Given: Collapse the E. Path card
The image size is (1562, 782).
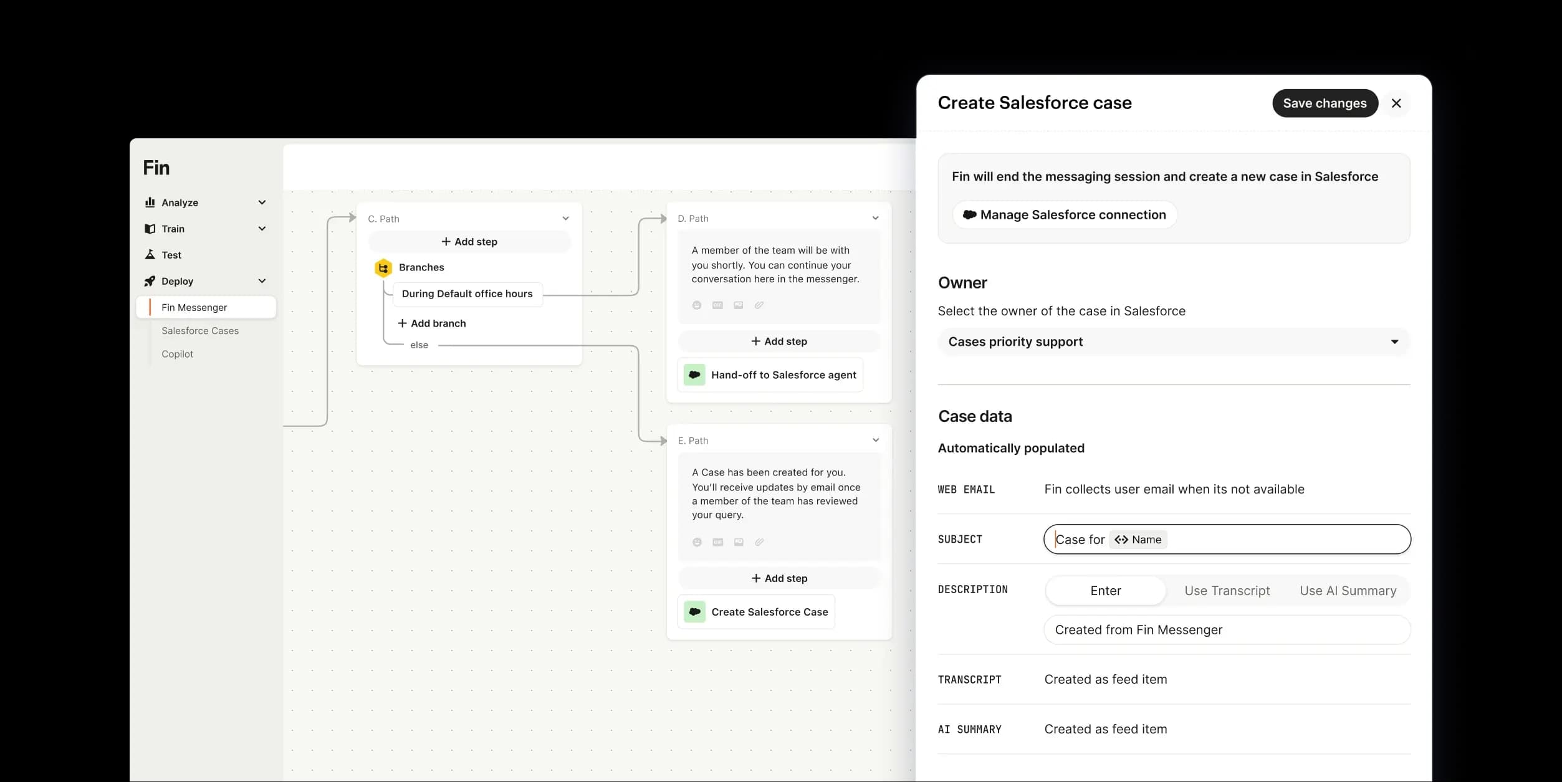Looking at the screenshot, I should [875, 440].
